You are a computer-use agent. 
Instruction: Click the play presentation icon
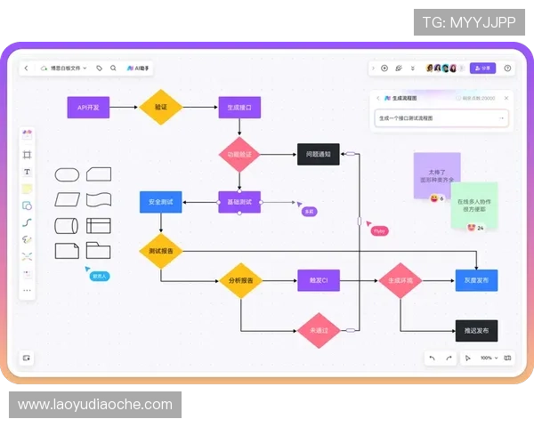coord(384,68)
